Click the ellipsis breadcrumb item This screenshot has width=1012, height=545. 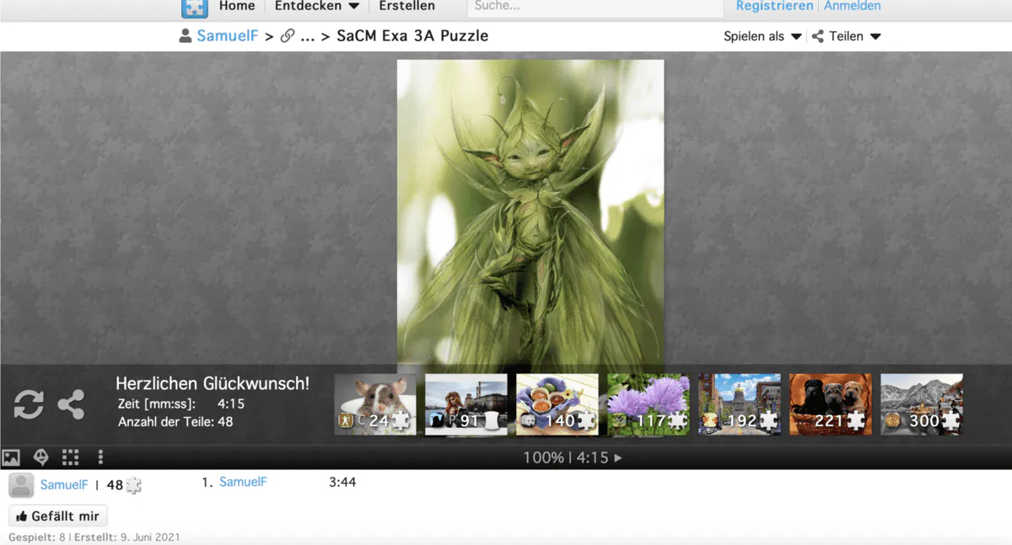[308, 37]
